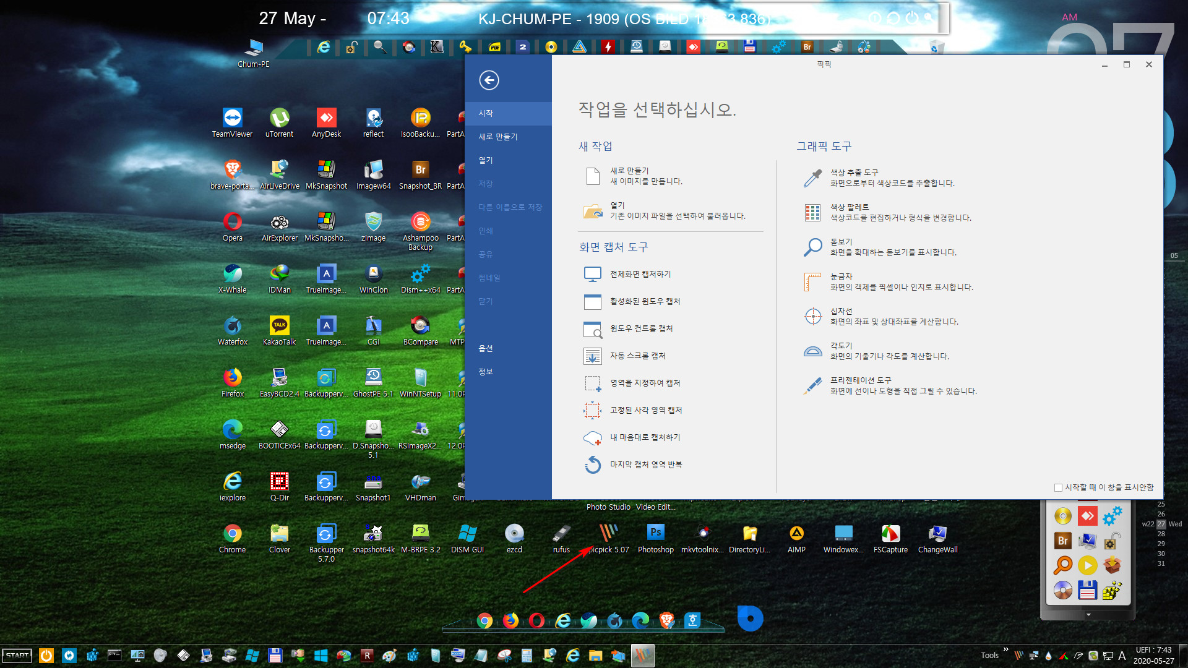Select the date 28 in calendar widget
Screen dimensions: 1188x668
click(x=1161, y=534)
